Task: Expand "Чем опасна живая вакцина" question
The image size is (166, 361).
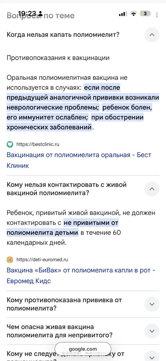Action: pyautogui.click(x=152, y=331)
